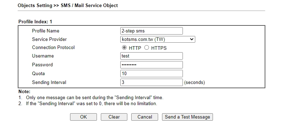The width and height of the screenshot is (283, 127).
Task: Click the OK button
Action: (83, 117)
